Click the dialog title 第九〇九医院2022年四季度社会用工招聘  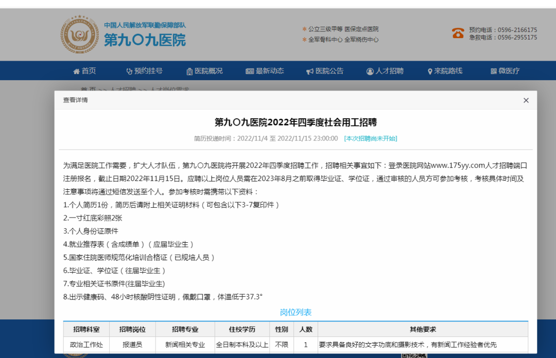click(296, 122)
